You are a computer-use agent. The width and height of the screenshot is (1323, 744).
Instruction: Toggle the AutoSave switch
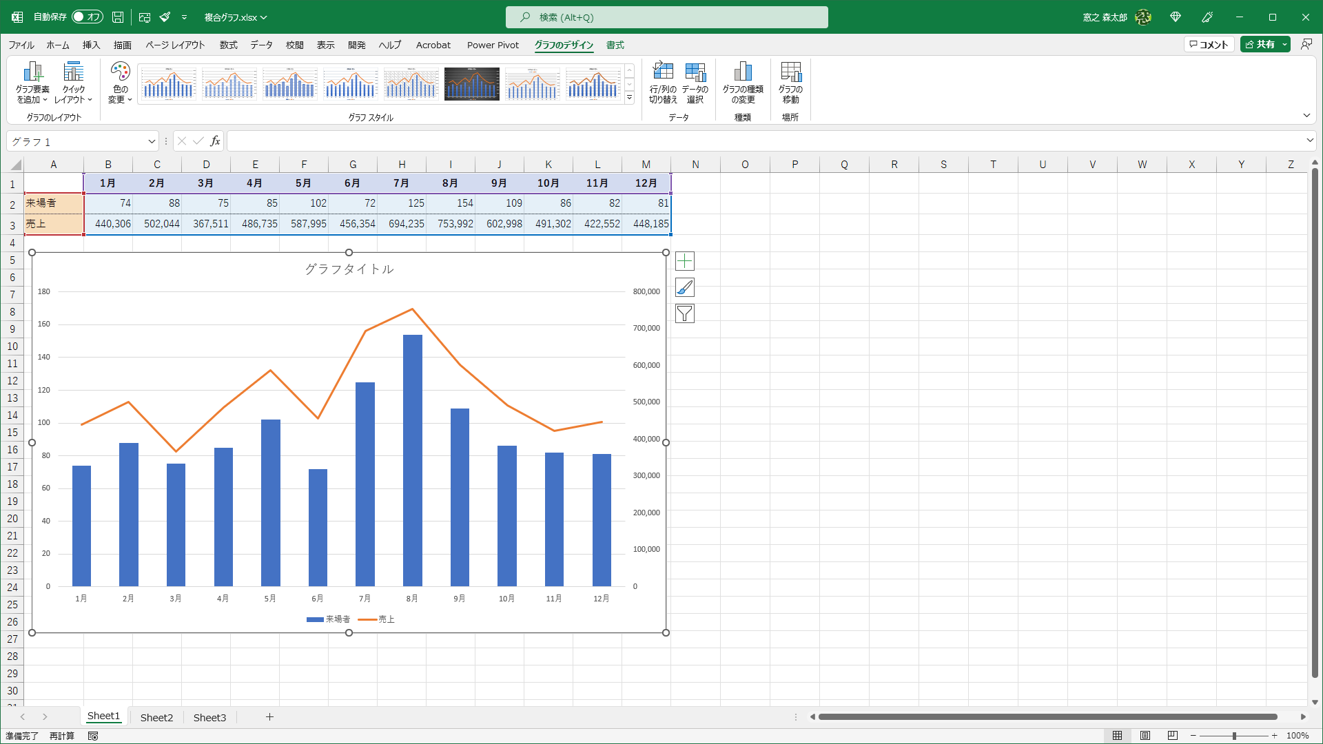pos(87,17)
